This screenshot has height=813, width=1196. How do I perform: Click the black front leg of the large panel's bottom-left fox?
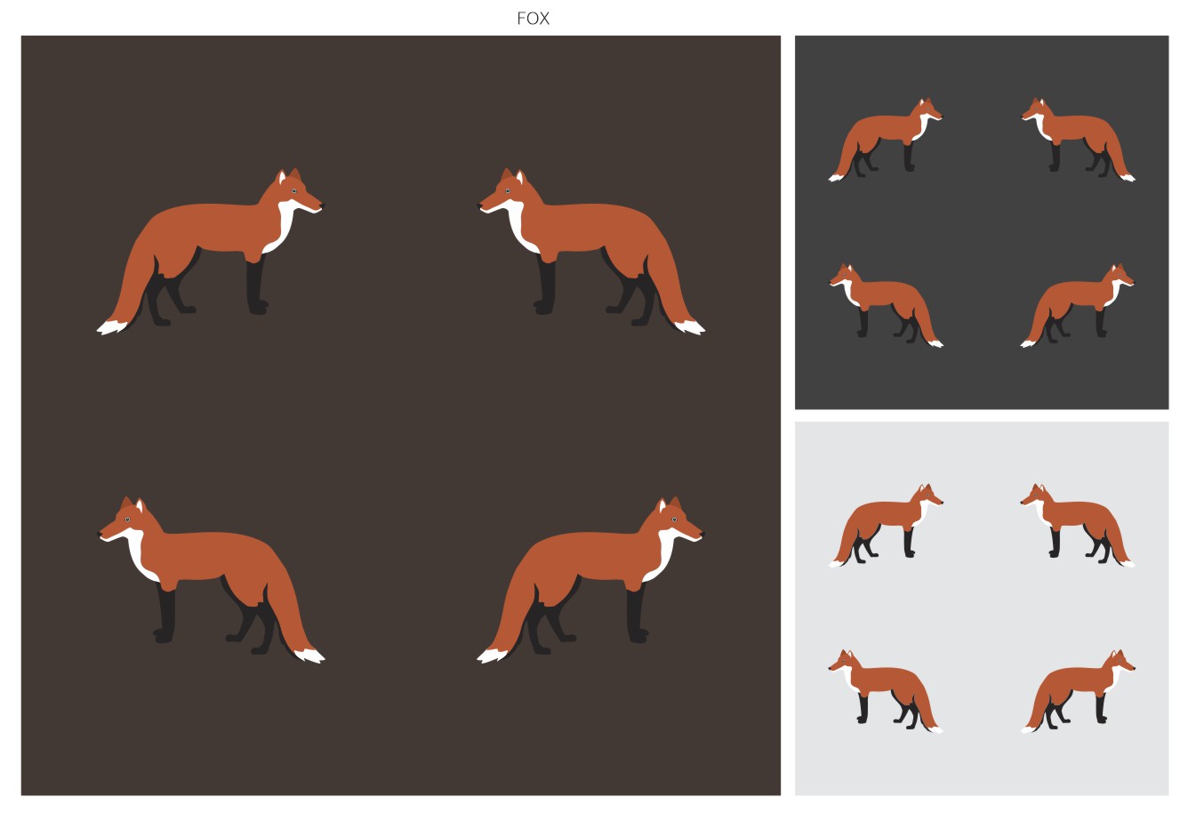tap(165, 614)
